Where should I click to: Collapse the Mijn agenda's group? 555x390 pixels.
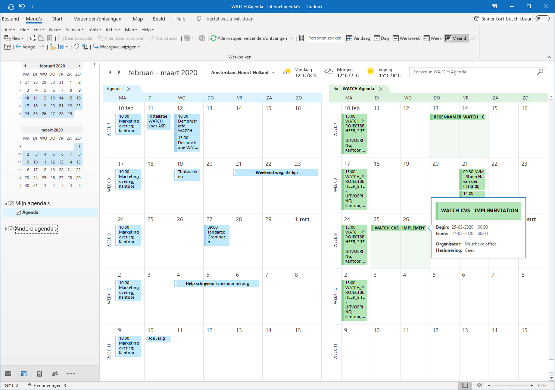(x=6, y=203)
